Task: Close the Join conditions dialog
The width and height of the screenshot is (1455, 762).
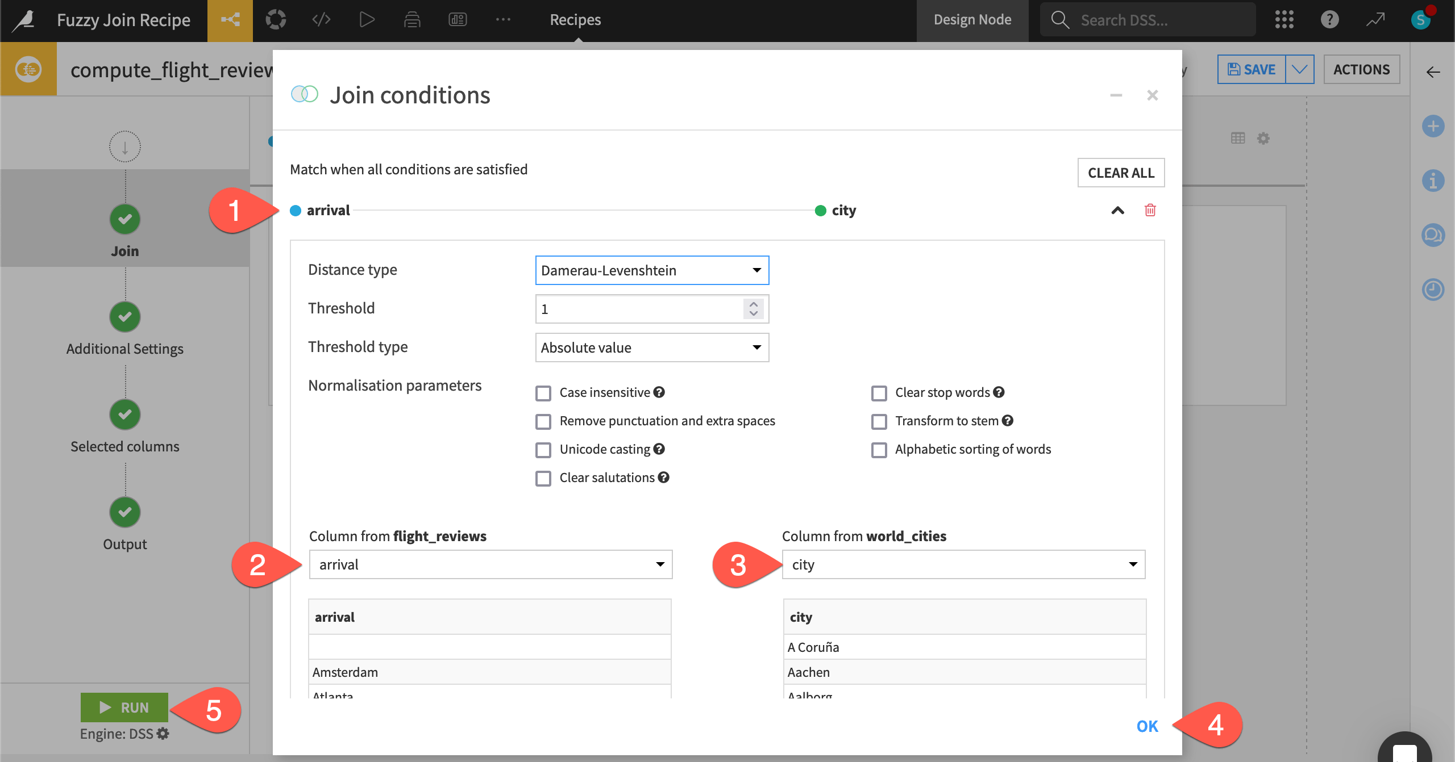Action: [1152, 95]
